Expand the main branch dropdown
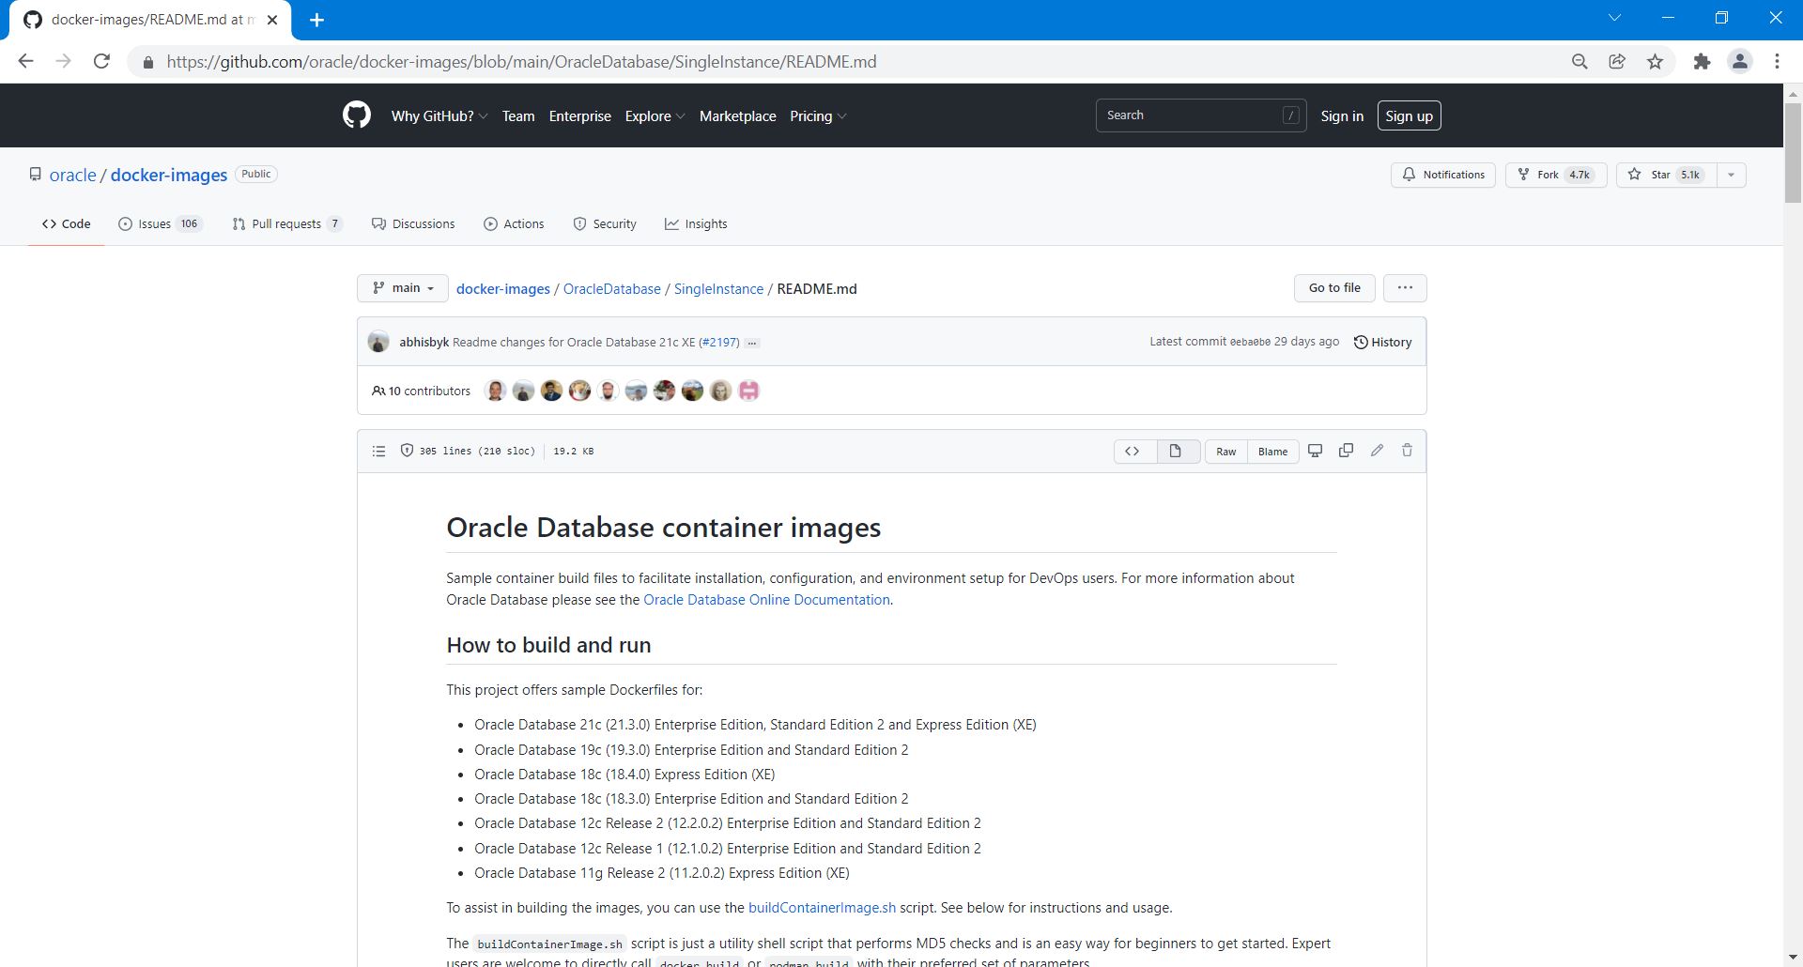Viewport: 1803px width, 967px height. (403, 288)
